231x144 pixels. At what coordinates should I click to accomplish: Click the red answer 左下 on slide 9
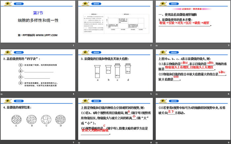(171, 111)
